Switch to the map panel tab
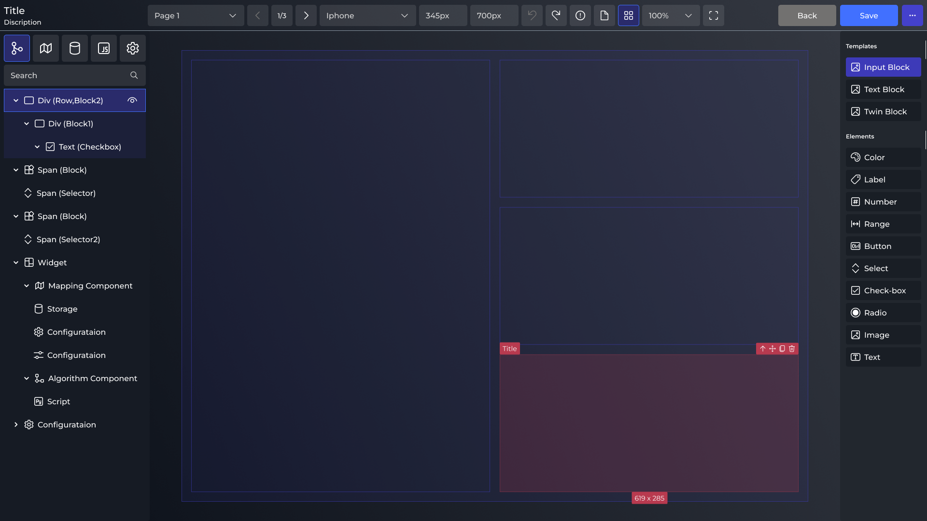 click(x=46, y=48)
